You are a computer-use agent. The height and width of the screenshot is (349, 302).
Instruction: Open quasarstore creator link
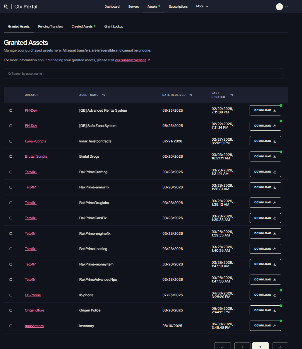34,326
